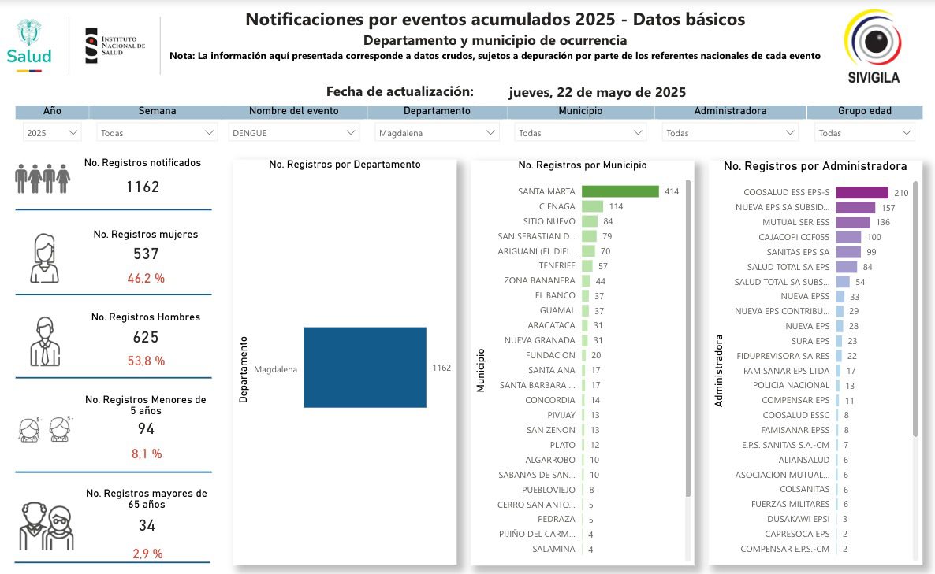
Task: Click the man icon for Registros Hombres
Action: pyautogui.click(x=44, y=342)
